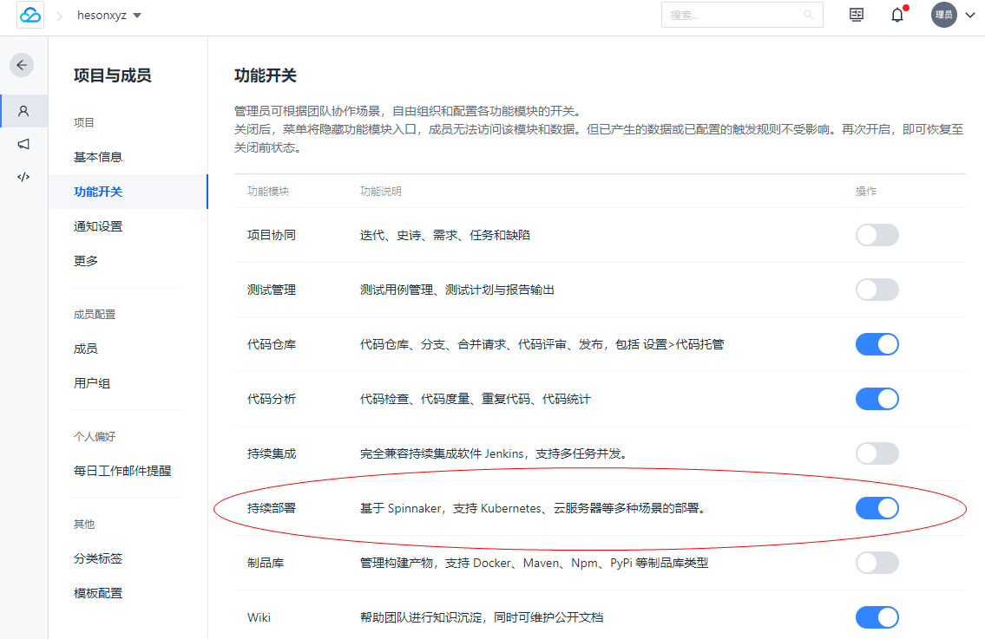Click the user avatar 理员

point(943,15)
